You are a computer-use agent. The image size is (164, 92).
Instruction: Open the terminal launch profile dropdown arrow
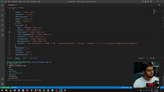[x=149, y=58]
